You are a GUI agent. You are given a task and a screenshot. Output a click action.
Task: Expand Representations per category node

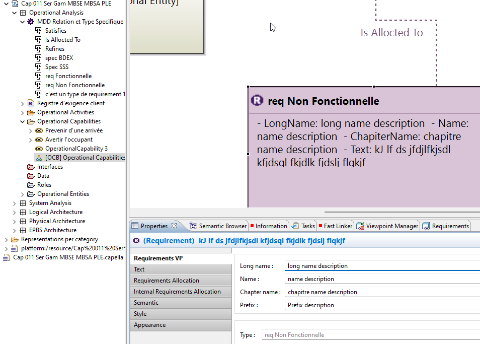click(x=7, y=239)
